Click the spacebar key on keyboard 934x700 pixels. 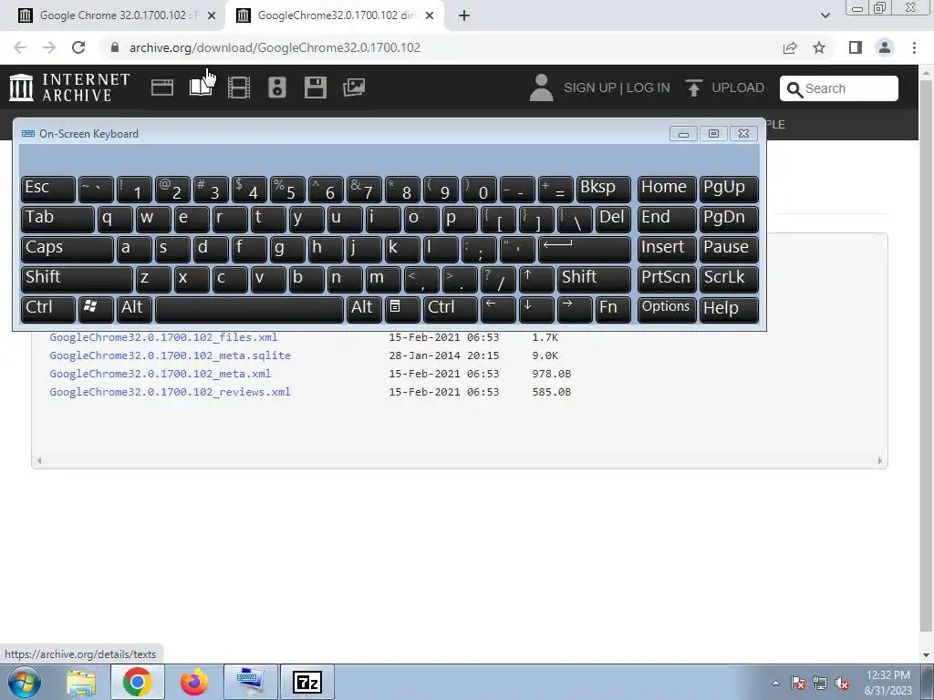click(249, 308)
